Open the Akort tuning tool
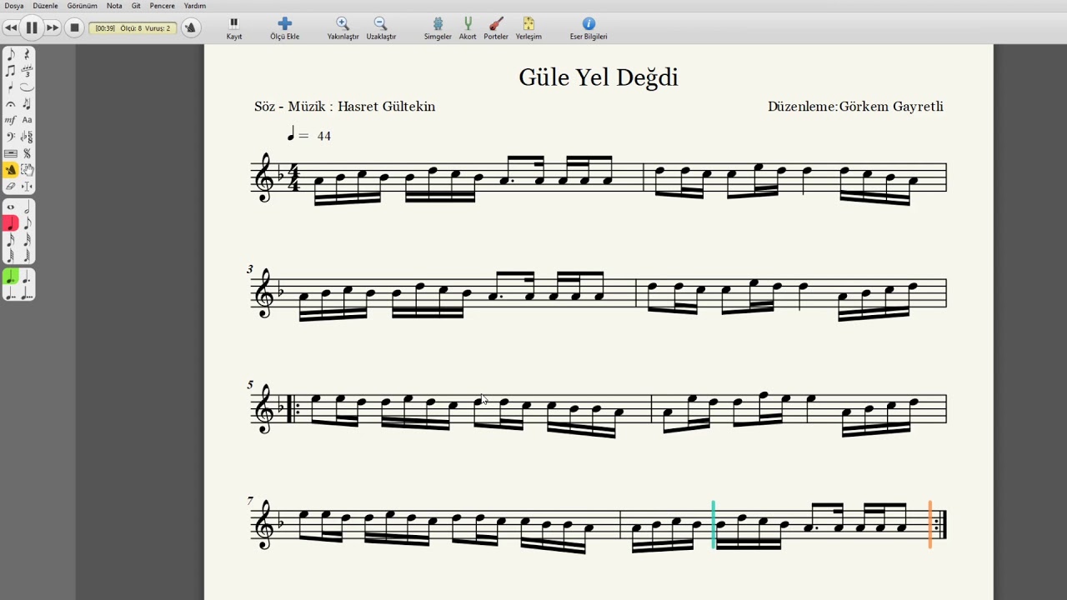Image resolution: width=1067 pixels, height=600 pixels. tap(468, 28)
